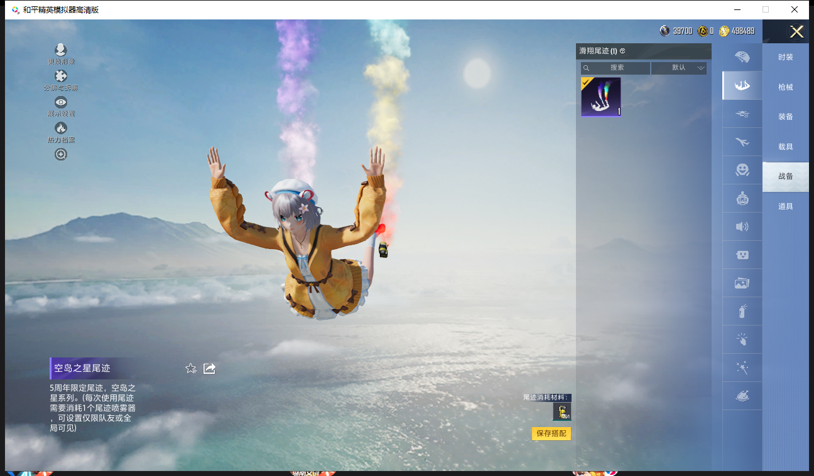Select the 战备 tab
The width and height of the screenshot is (814, 476).
click(786, 176)
